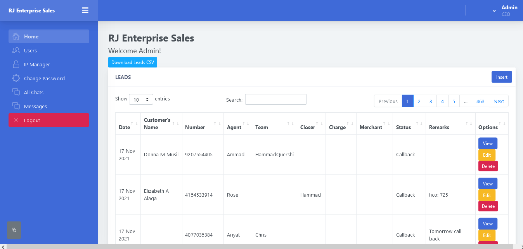Click inside the Search field
This screenshot has height=249, width=523.
[x=275, y=99]
